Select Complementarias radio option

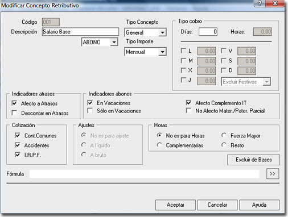(159, 145)
